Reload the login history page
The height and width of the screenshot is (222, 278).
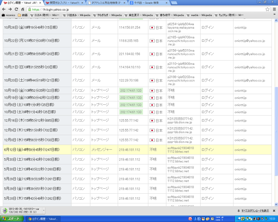[x=16, y=9]
